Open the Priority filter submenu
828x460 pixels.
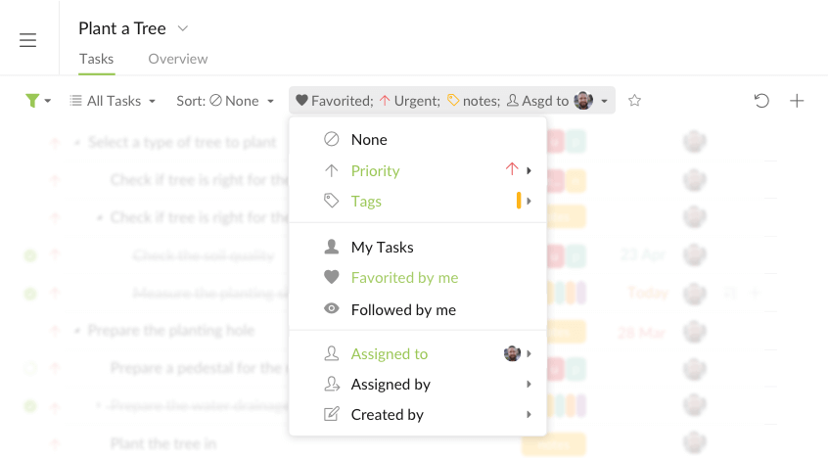[x=376, y=171]
